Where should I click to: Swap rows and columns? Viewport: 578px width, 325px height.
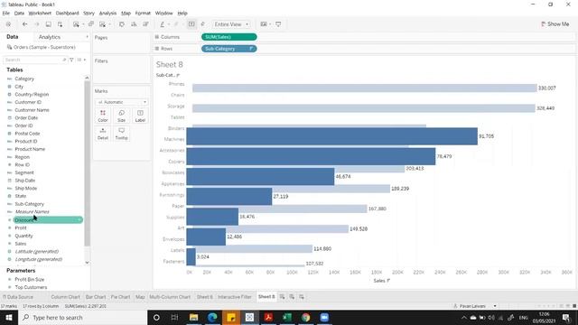pyautogui.click(x=122, y=24)
